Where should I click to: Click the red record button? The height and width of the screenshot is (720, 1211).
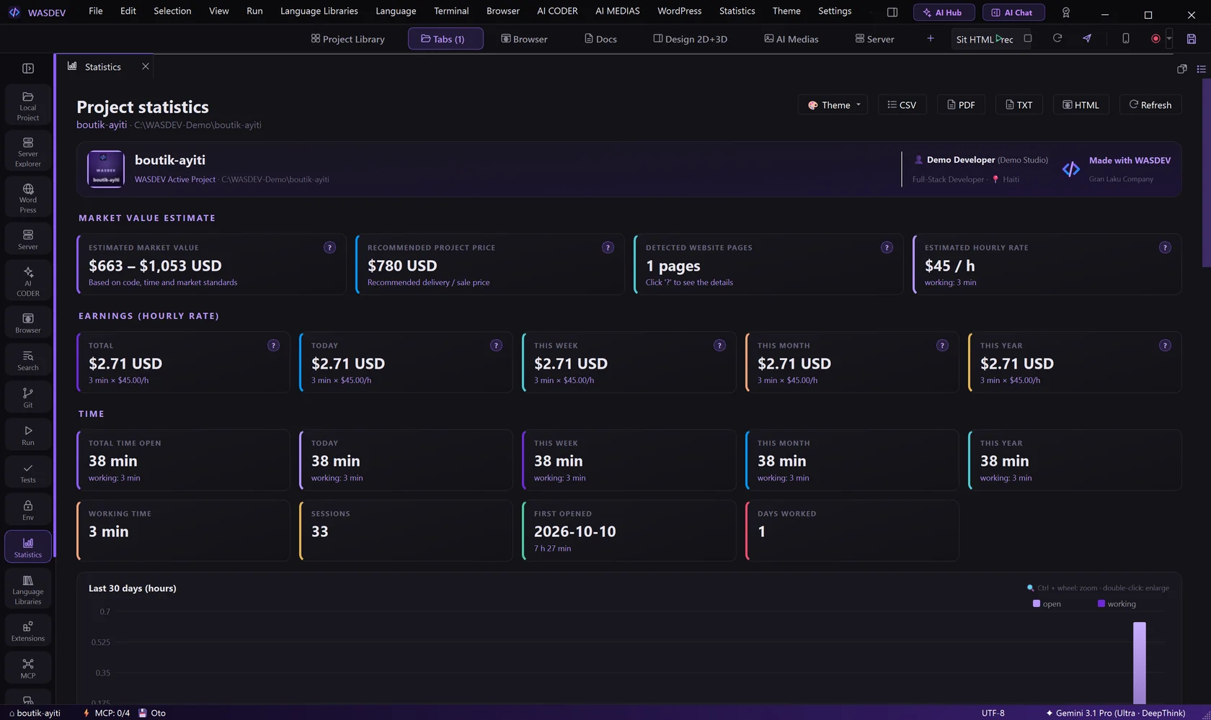pos(1155,39)
